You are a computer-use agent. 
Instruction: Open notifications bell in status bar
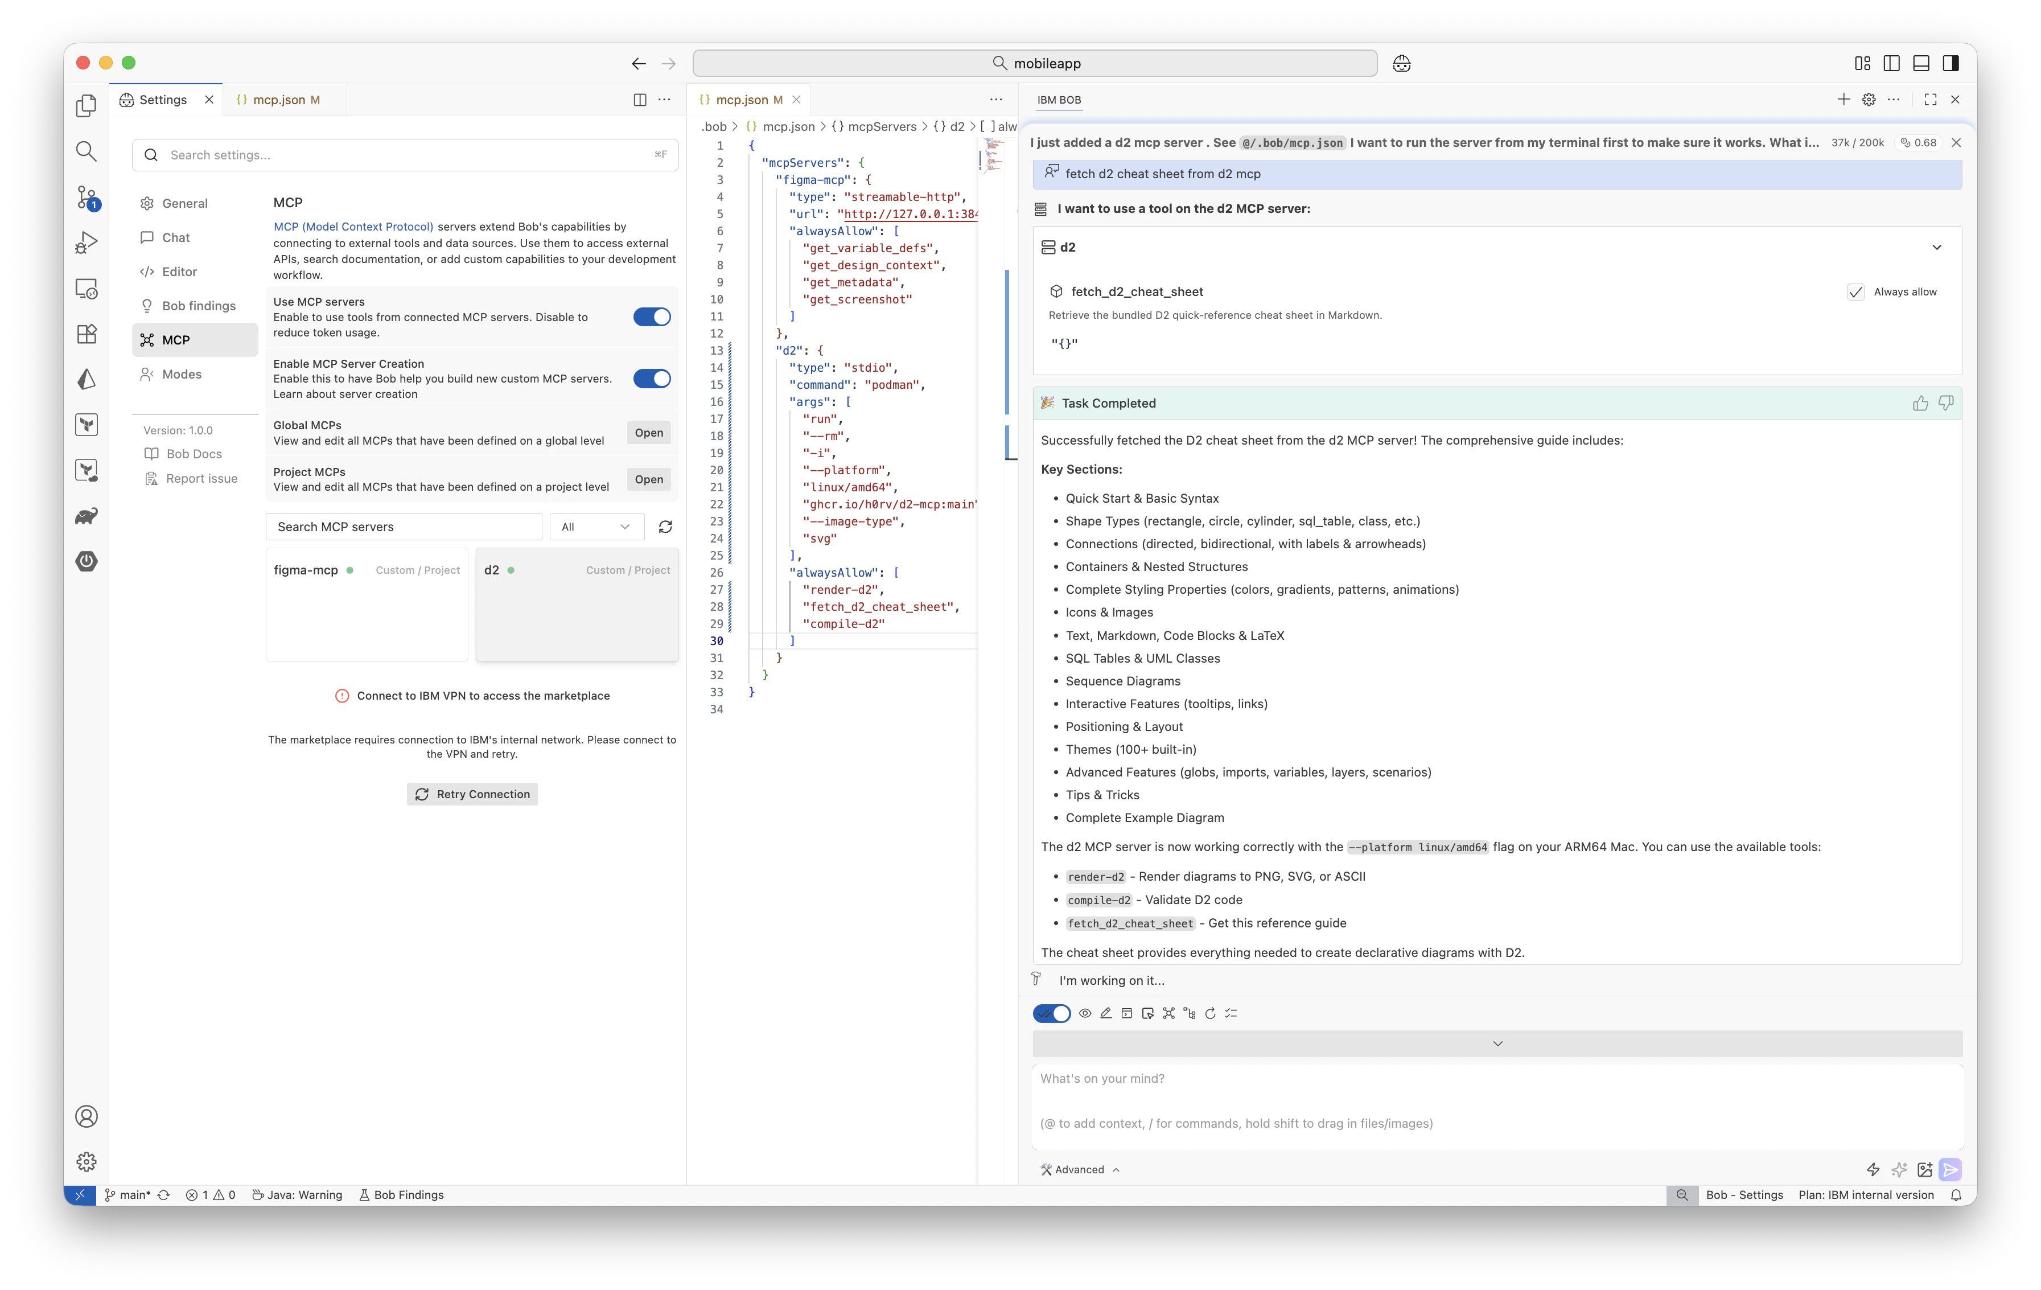point(1956,1195)
